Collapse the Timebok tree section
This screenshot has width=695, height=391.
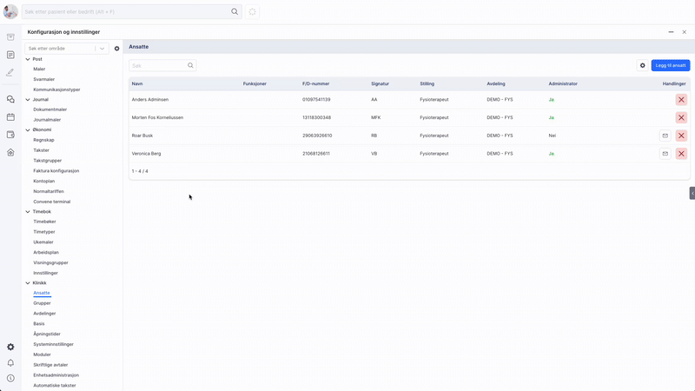pyautogui.click(x=28, y=212)
